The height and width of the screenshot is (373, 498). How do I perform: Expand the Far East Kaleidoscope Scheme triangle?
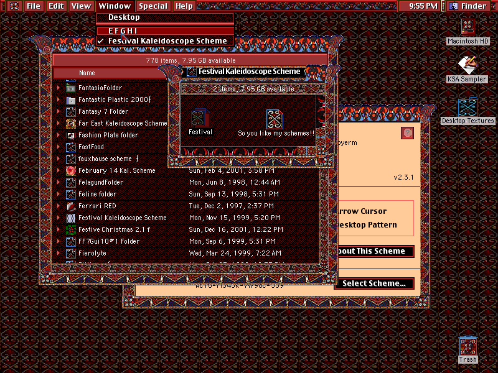58,123
